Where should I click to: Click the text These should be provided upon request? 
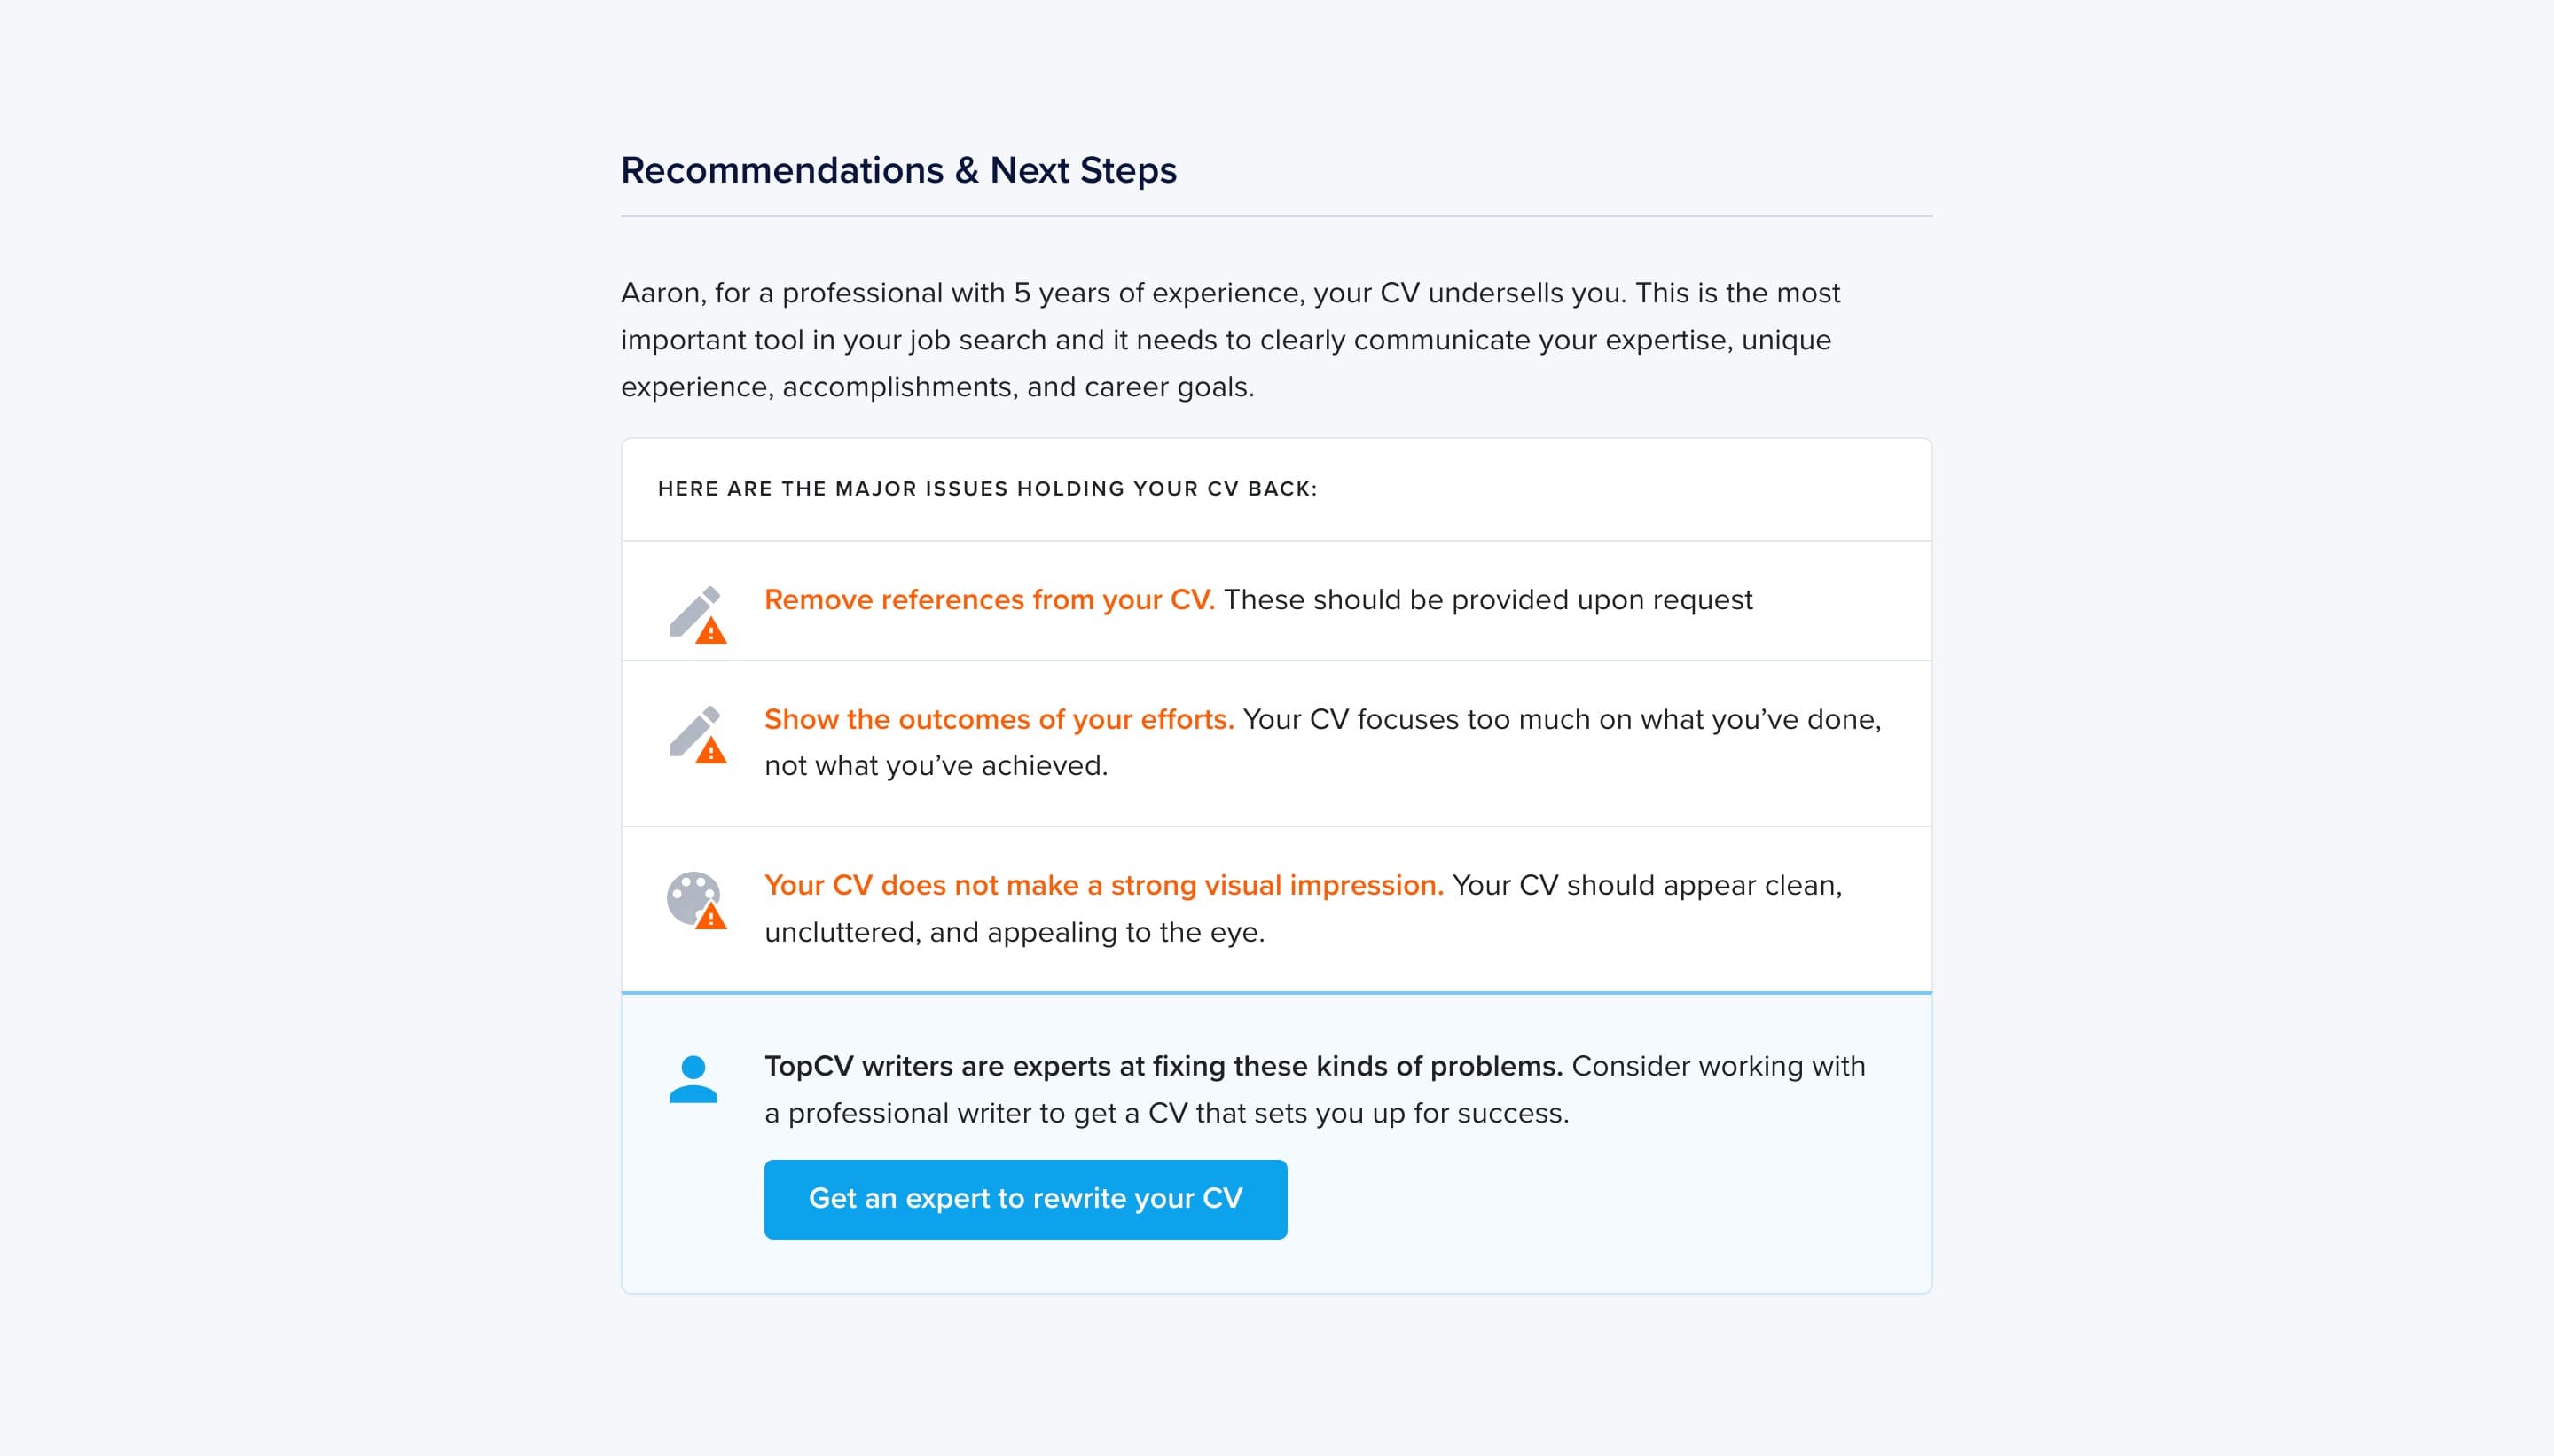1487,600
